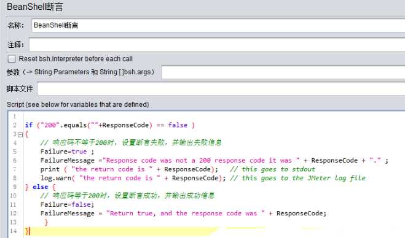This screenshot has height=238, width=405.
Task: Click line number 1 in the gutter
Action: (15, 117)
